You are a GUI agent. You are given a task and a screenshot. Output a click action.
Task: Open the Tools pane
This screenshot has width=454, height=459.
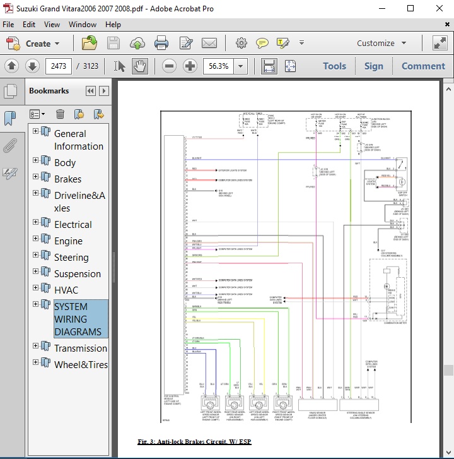334,66
